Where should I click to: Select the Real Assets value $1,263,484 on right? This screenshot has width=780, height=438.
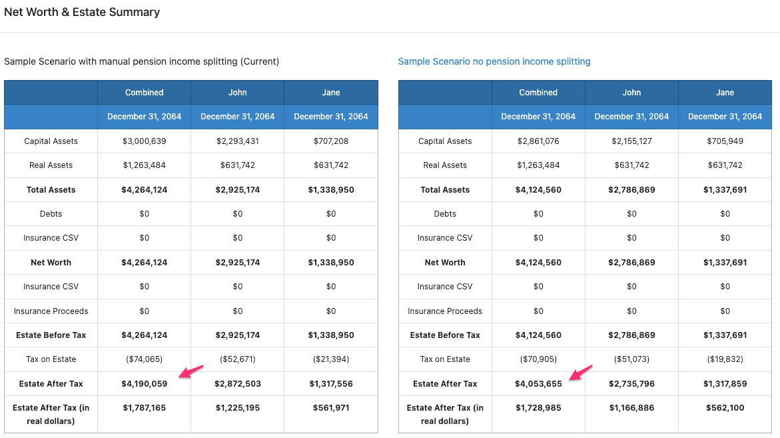[x=538, y=165]
